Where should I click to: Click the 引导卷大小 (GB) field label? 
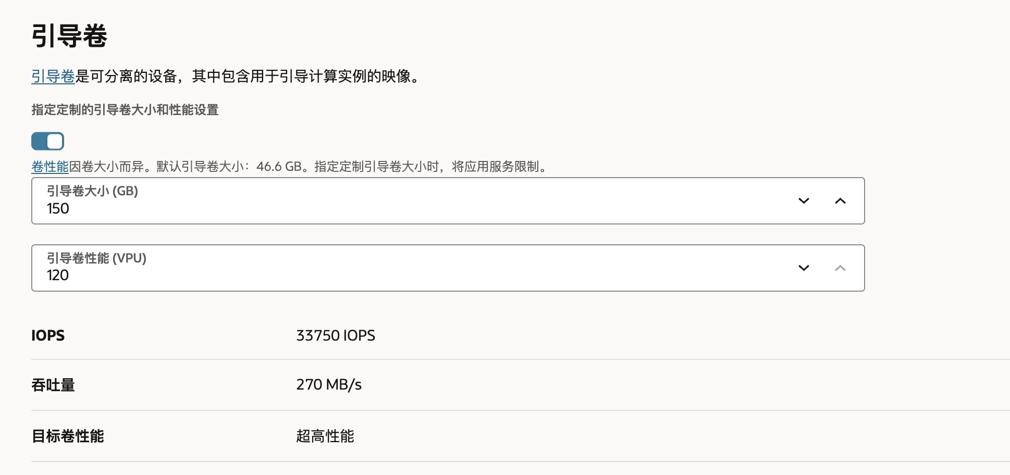92,191
